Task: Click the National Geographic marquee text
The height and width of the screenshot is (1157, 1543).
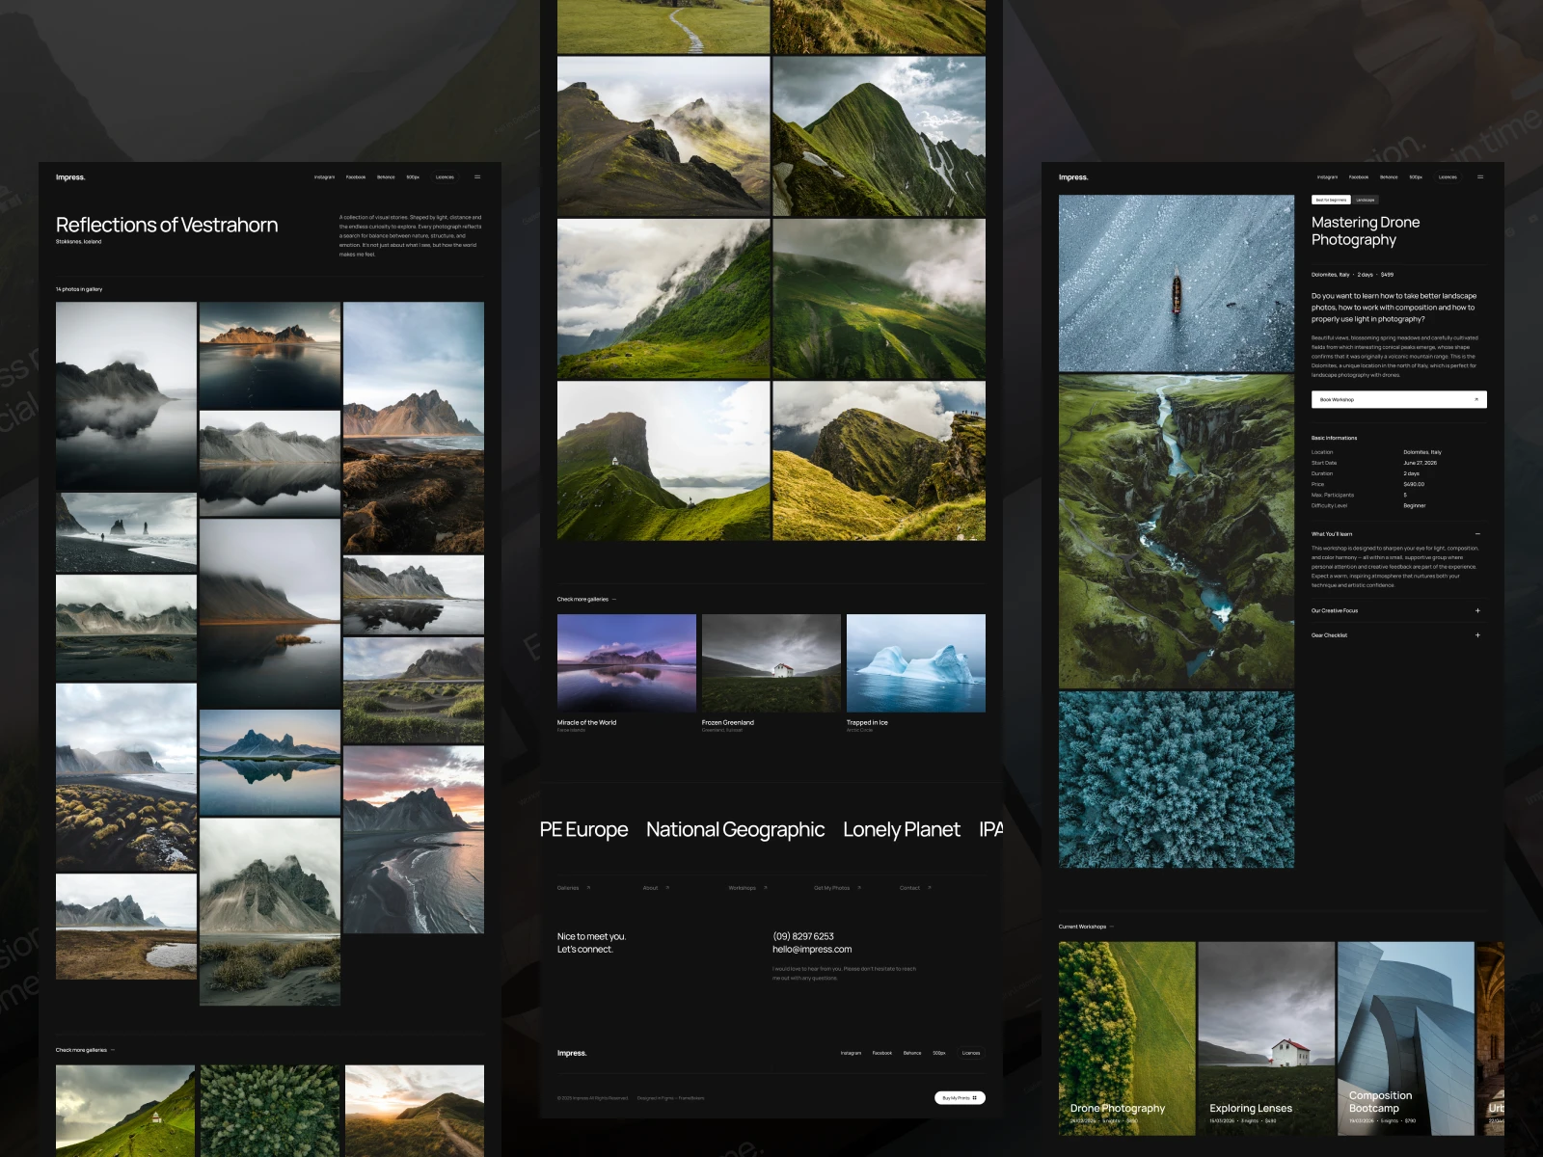Action: pos(735,830)
